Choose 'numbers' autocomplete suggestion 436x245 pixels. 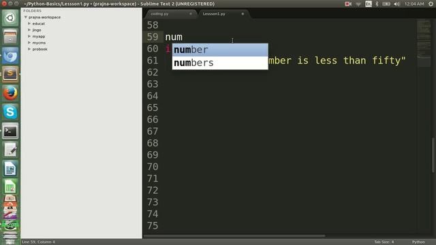(220, 63)
